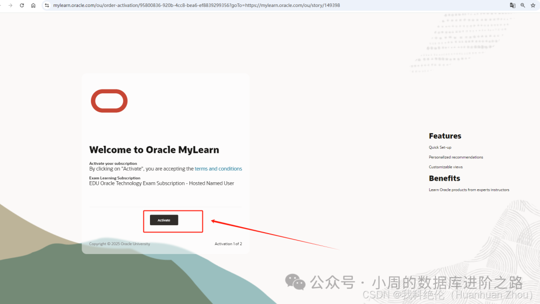Image resolution: width=540 pixels, height=304 pixels.
Task: Click the Exam Learning Subscription label
Action: 114,178
